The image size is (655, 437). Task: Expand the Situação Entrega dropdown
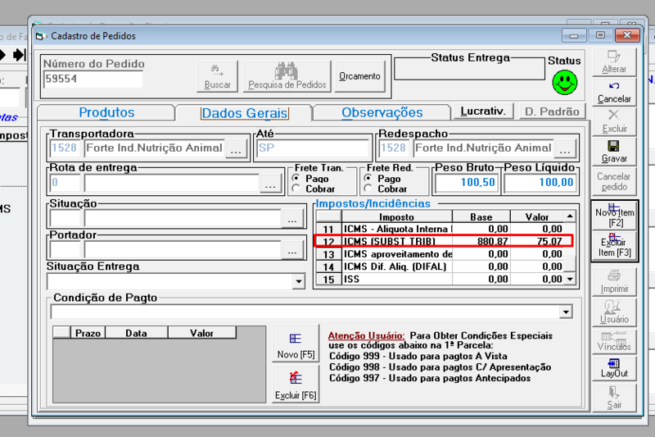click(x=298, y=281)
